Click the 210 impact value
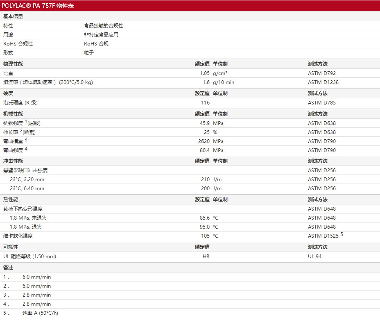This screenshot has width=380, height=320. pos(205,179)
